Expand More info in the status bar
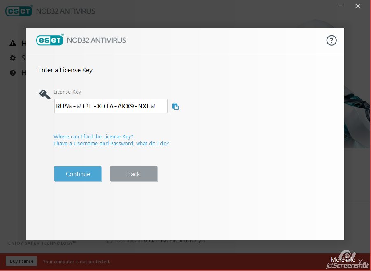 [x=346, y=260]
